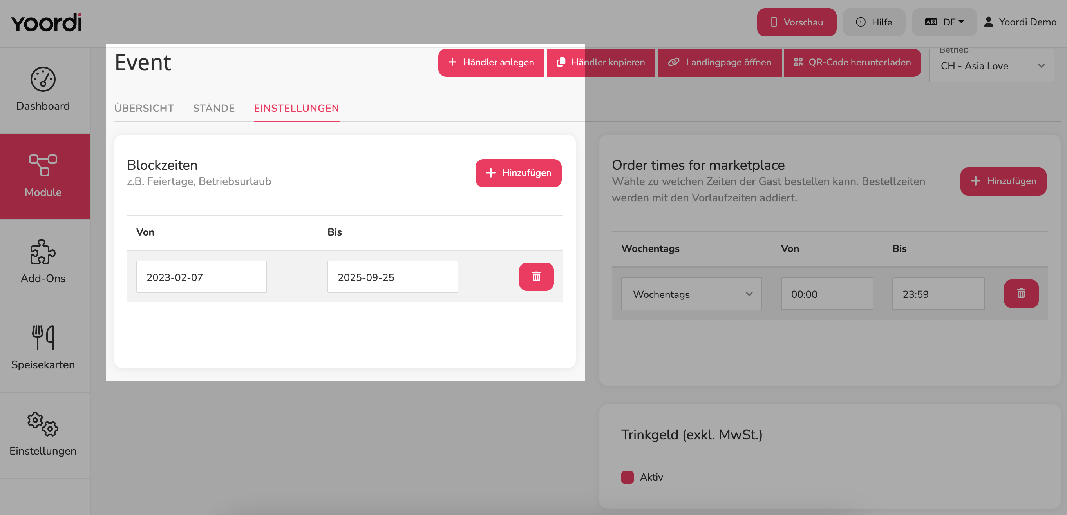Open the Add-Ons puzzle icon
The height and width of the screenshot is (515, 1067).
[x=43, y=252]
